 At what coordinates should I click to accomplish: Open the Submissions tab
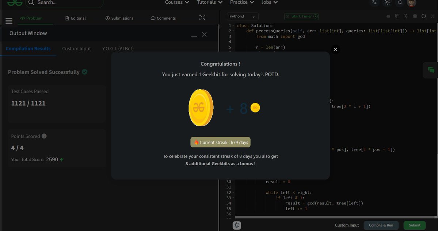point(119,18)
